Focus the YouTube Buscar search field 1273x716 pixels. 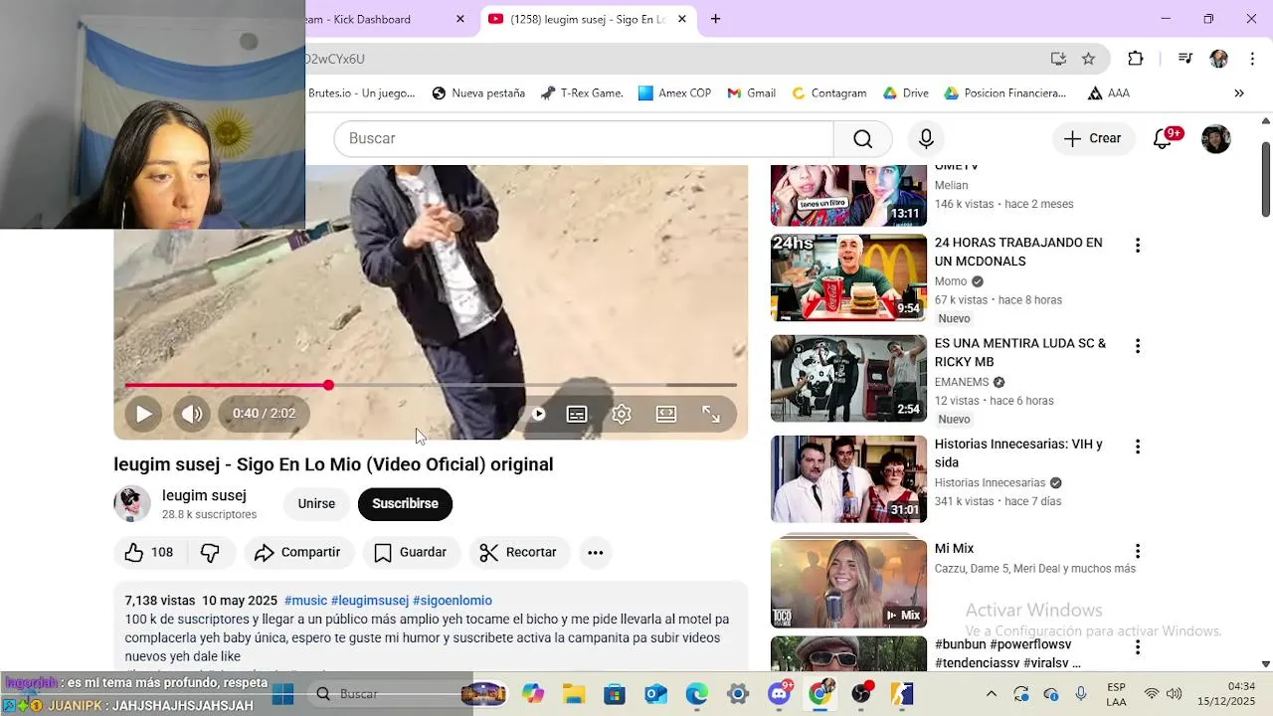[x=584, y=138]
